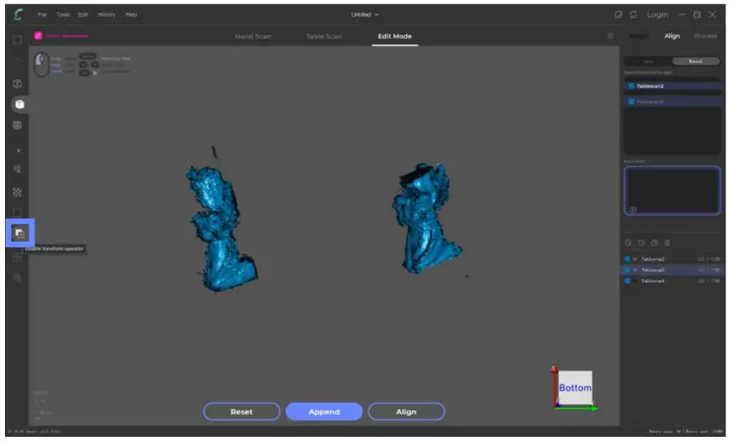
Task: Select the Edit Mode tab
Action: [395, 36]
